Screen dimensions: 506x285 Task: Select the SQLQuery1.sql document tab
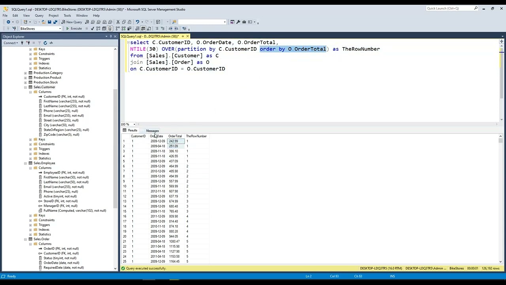[150, 36]
